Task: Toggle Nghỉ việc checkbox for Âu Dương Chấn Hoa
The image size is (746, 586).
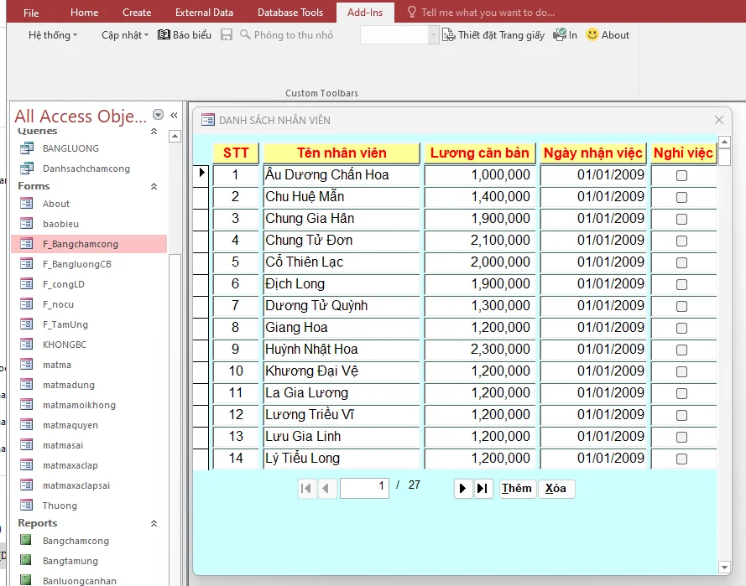Action: click(x=681, y=175)
